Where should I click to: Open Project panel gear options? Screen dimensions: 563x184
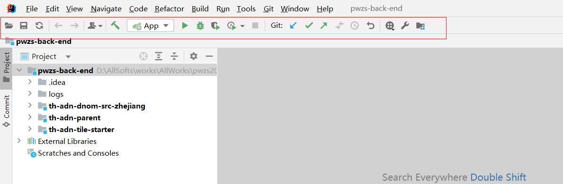[194, 56]
